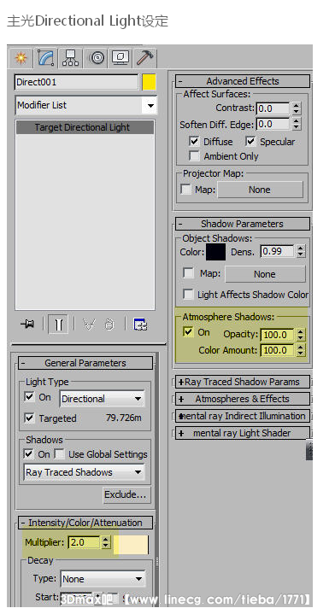Screen dimensions: 335x614
Task: Open the Display panel tab
Action: [x=120, y=58]
